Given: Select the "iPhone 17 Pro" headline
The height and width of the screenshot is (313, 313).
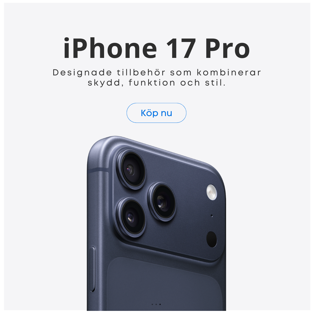Looking at the screenshot, I should point(156,48).
